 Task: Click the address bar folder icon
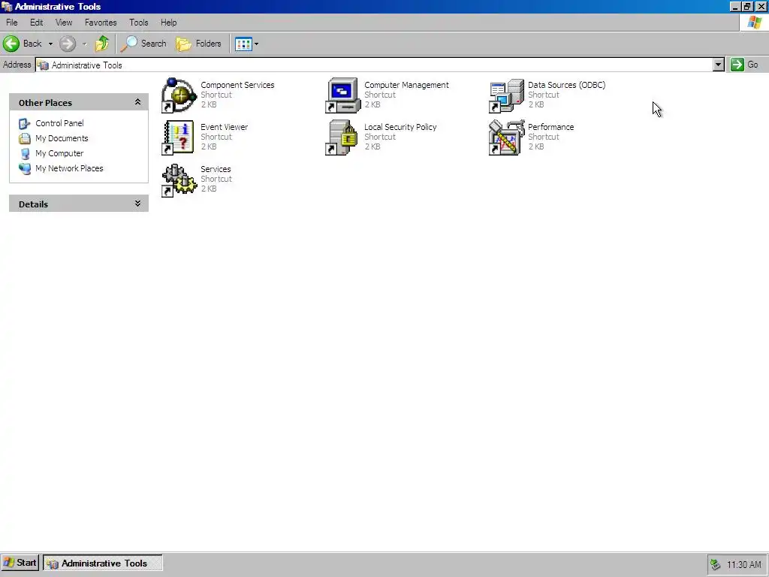[43, 65]
